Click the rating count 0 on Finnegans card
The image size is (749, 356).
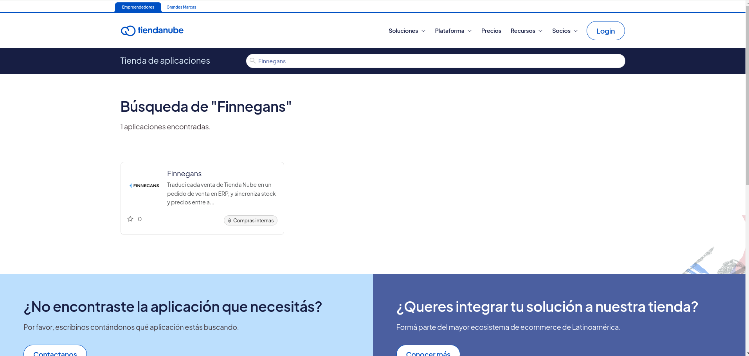pyautogui.click(x=140, y=219)
